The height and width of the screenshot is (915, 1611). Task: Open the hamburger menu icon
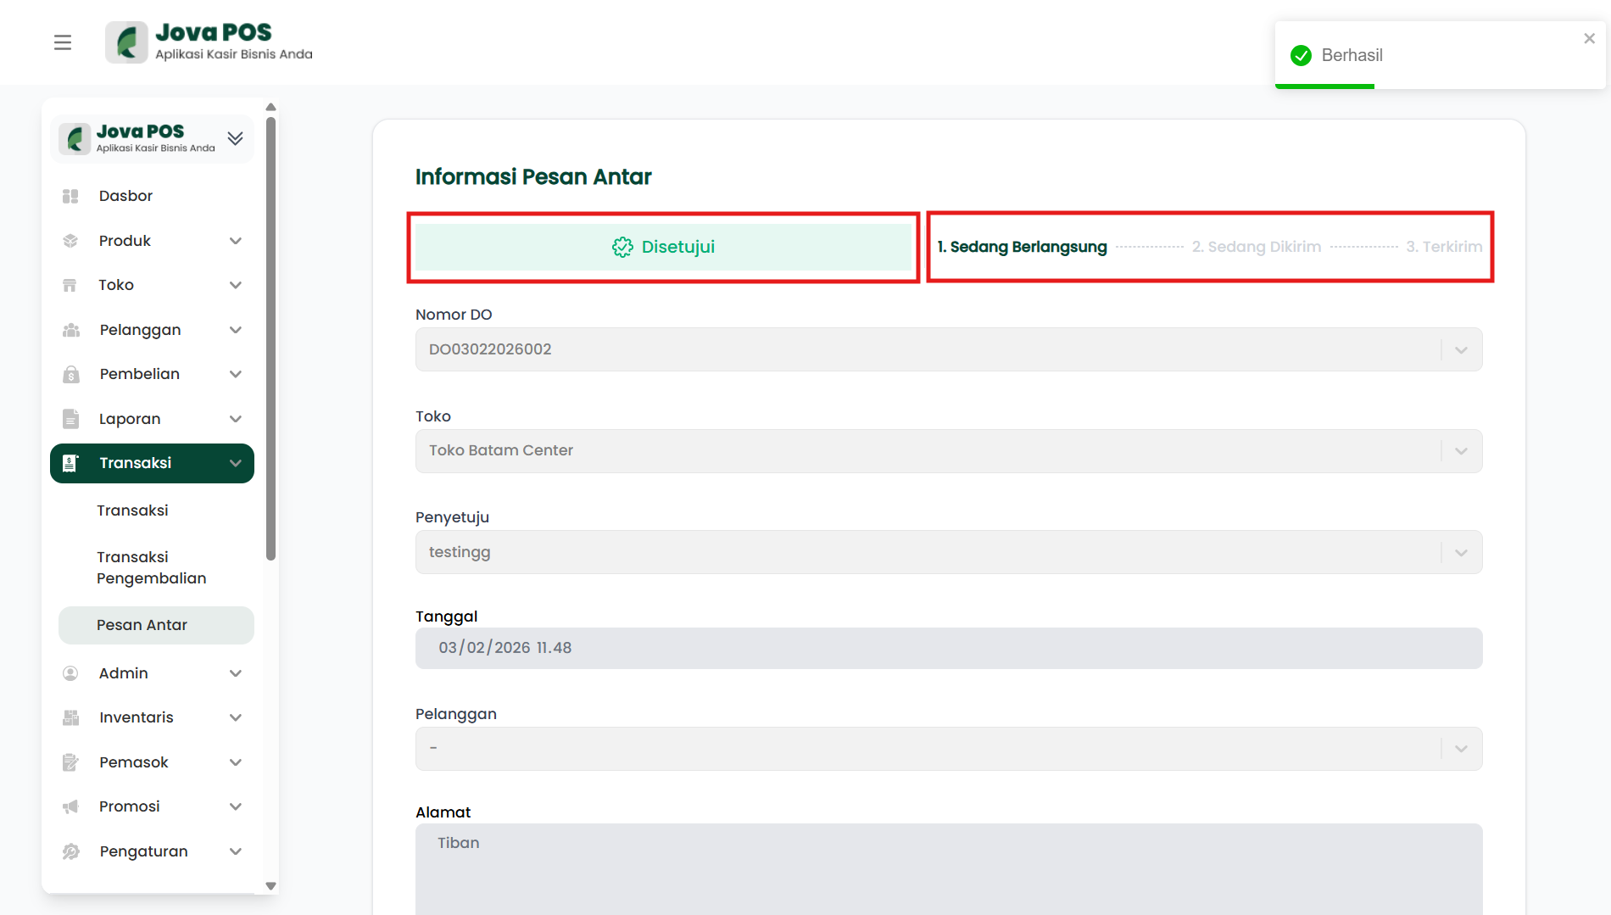(63, 42)
